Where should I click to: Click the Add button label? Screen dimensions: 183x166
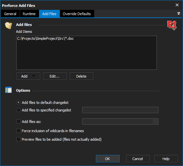coord(24,76)
